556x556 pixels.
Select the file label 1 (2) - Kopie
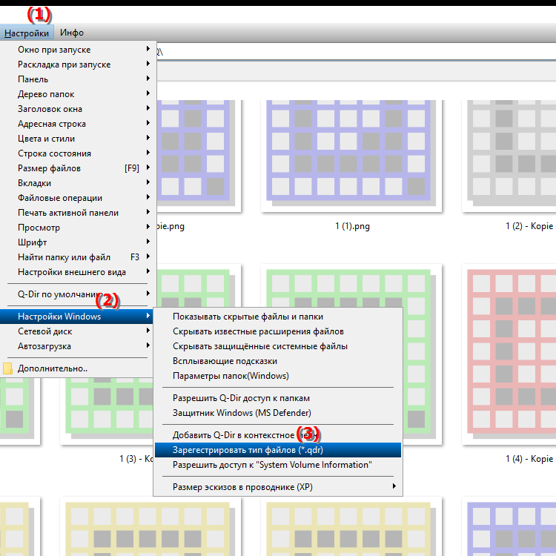point(529,226)
